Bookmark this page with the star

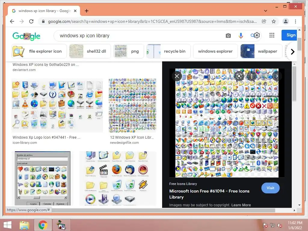(x=274, y=21)
